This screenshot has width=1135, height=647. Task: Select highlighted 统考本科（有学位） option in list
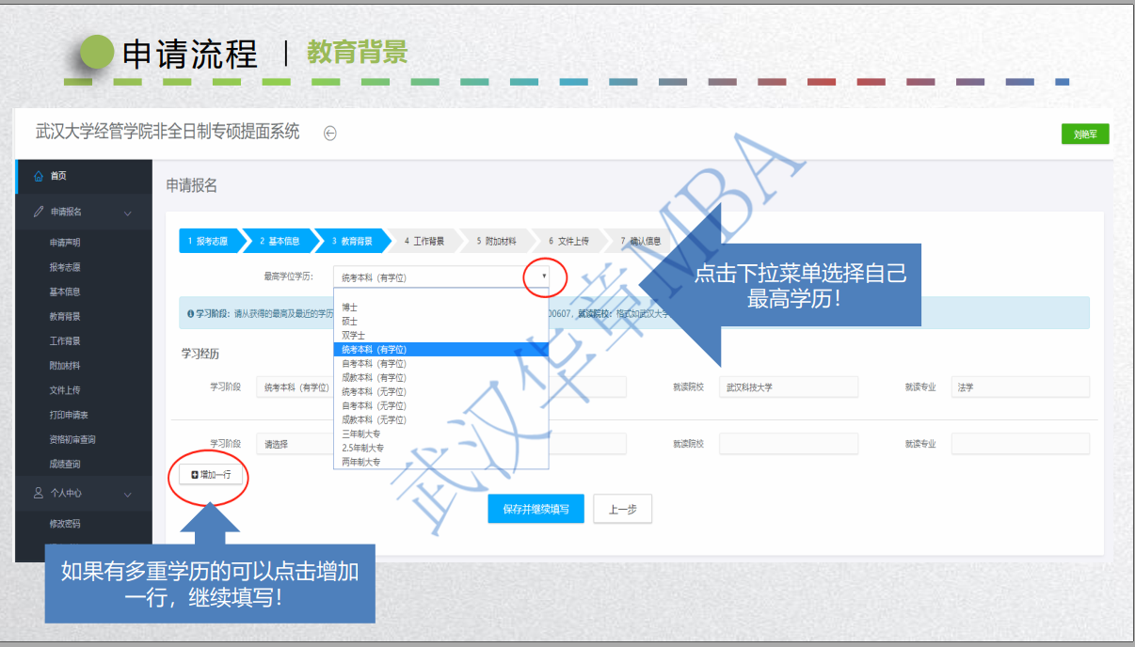point(440,349)
